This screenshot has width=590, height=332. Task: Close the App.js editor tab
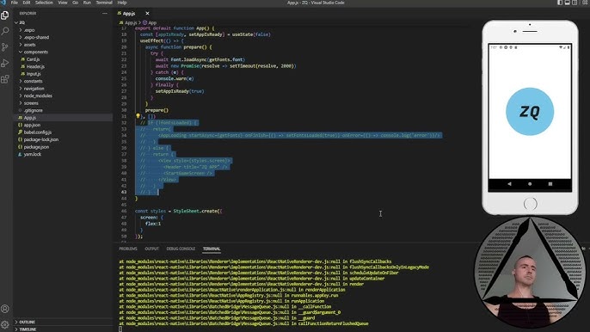[x=147, y=13]
